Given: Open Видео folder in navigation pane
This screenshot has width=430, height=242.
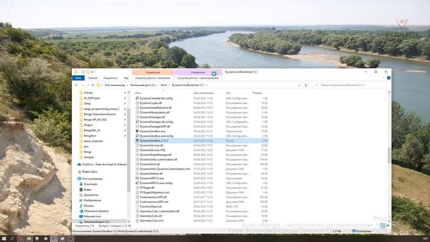Looking at the screenshot, I should coord(85,190).
